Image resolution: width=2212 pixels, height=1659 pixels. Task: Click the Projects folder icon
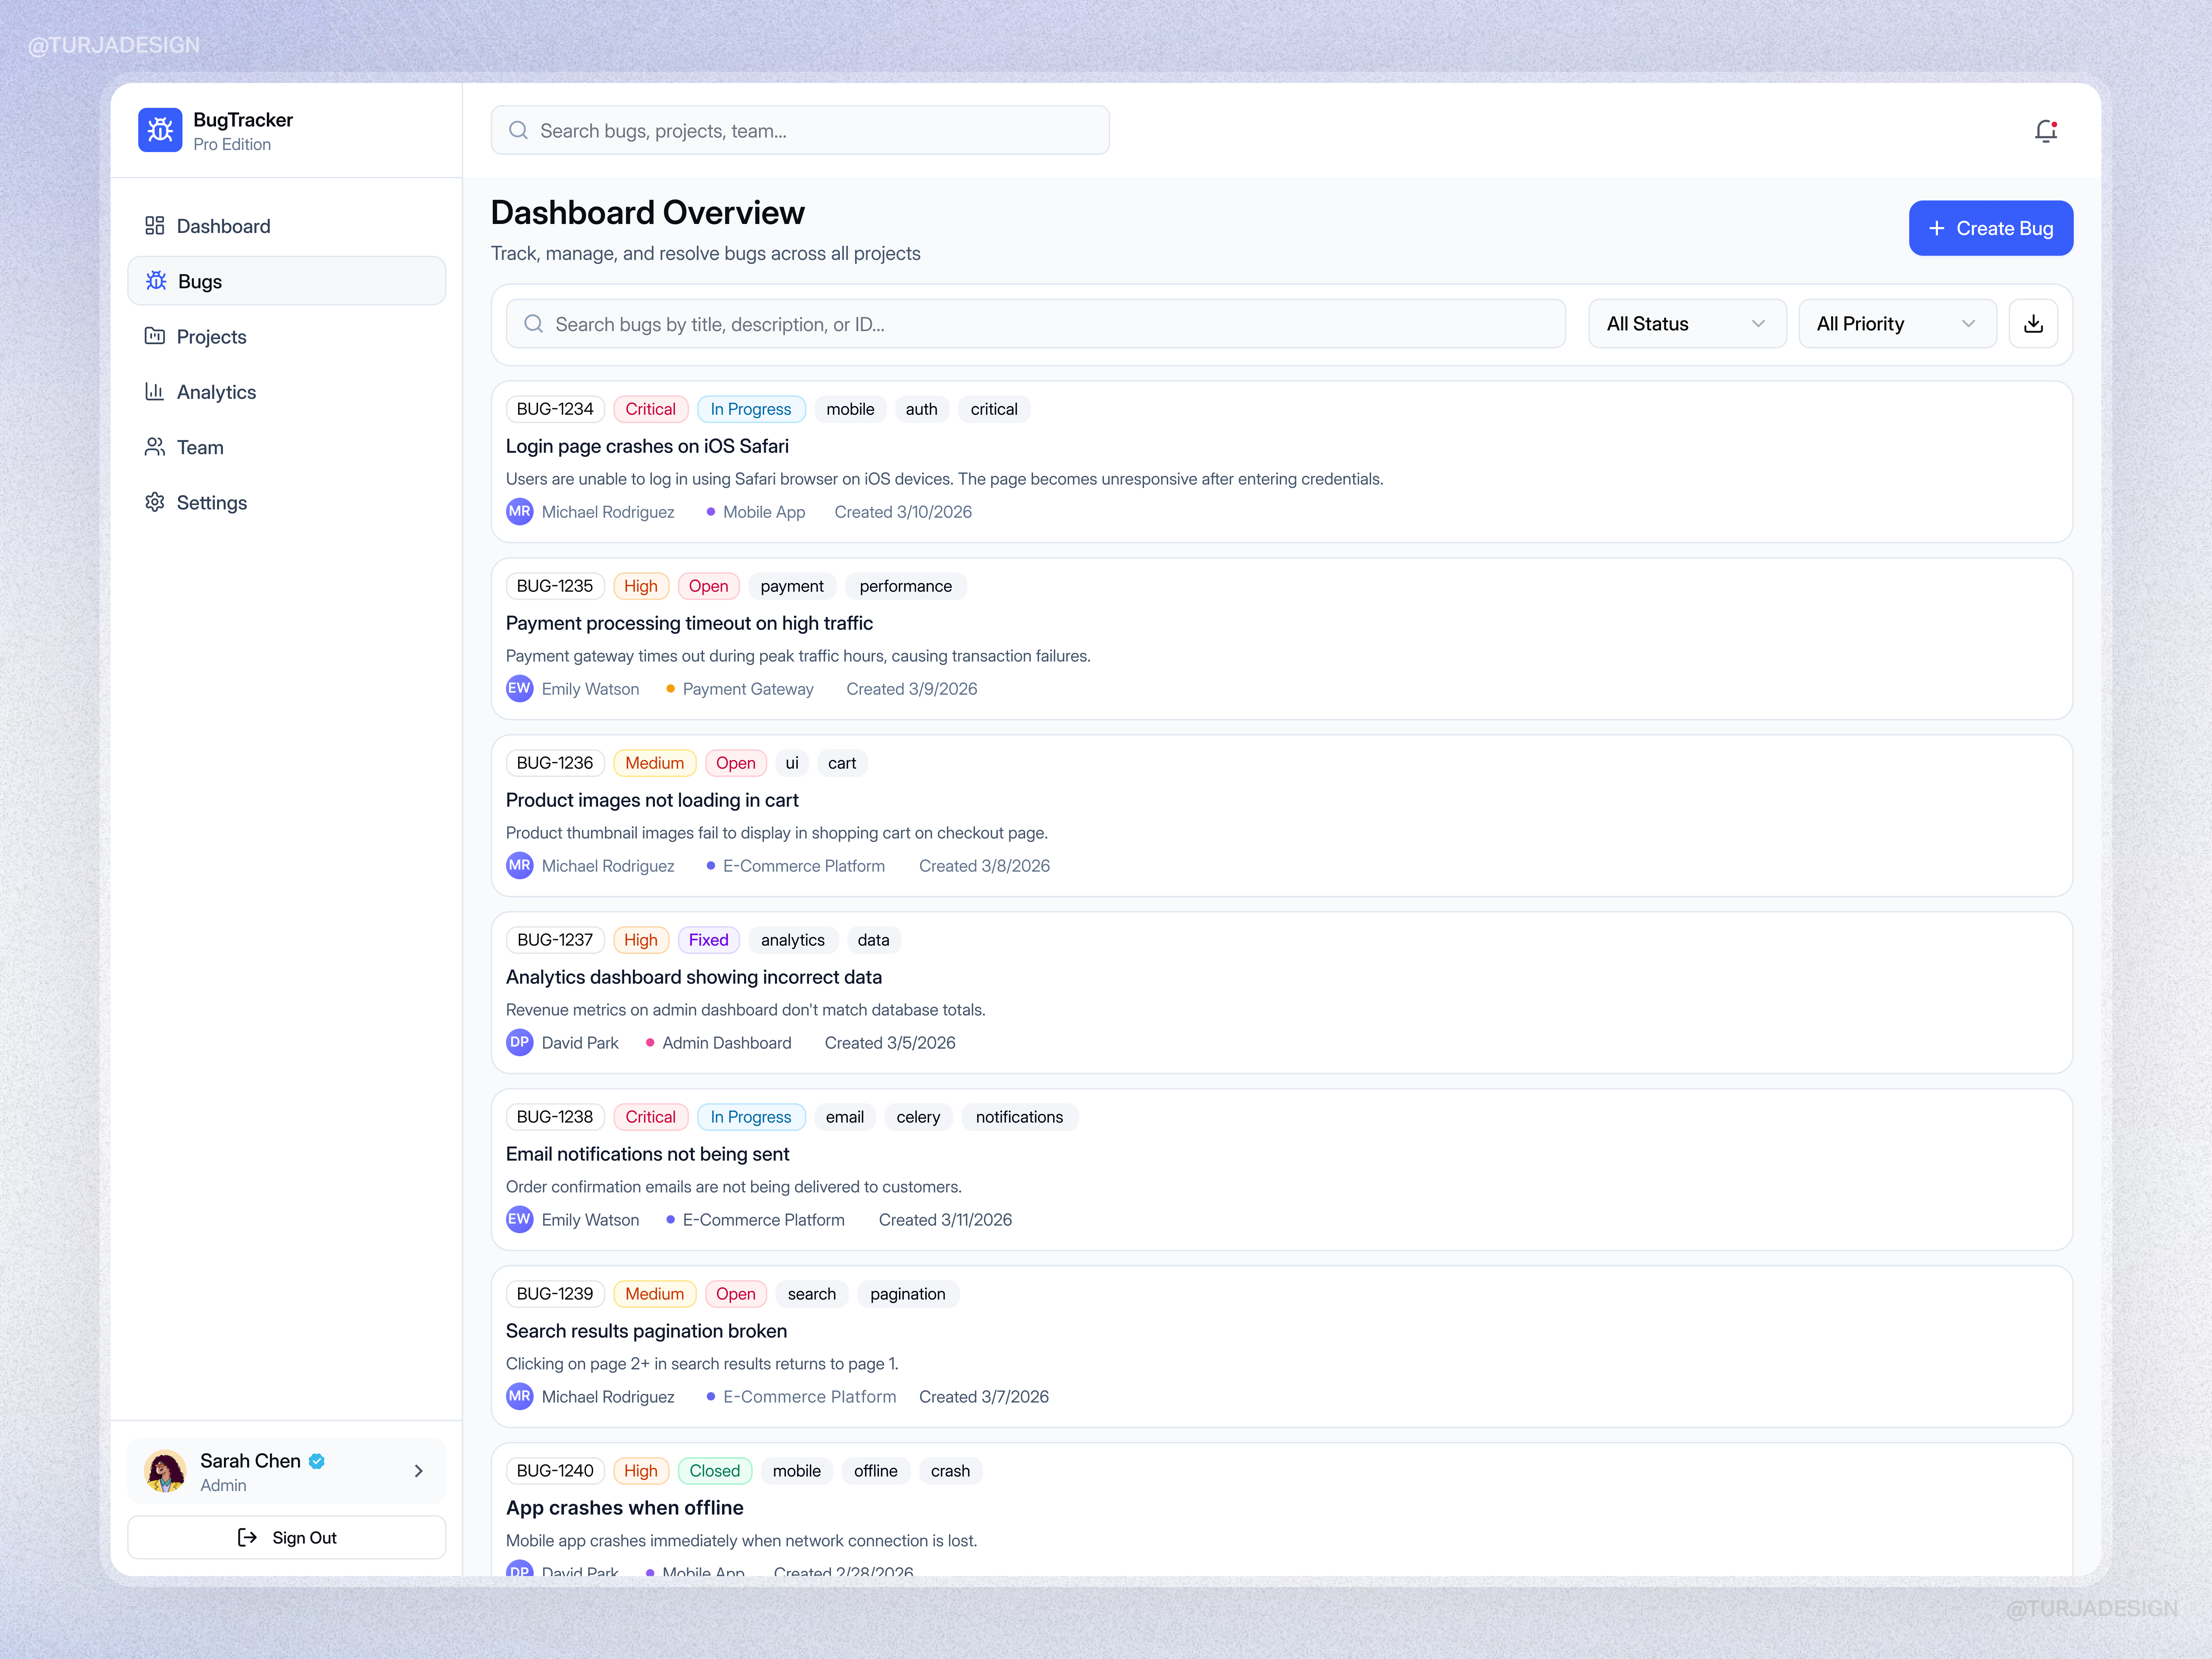(x=155, y=336)
